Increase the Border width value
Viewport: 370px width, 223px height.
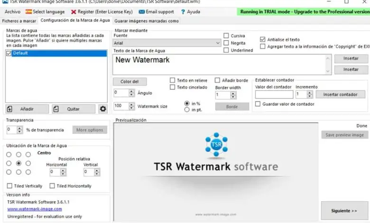[233, 93]
